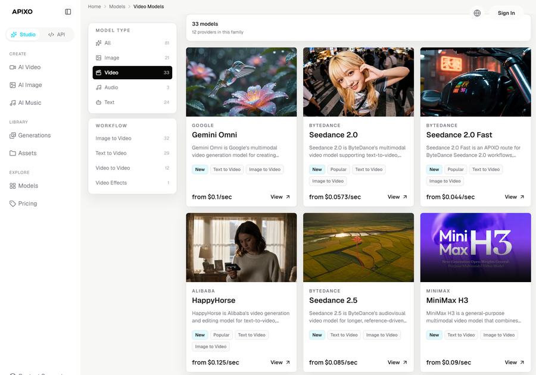Click the HappyHorse model title
This screenshot has width=536, height=375.
tap(214, 301)
